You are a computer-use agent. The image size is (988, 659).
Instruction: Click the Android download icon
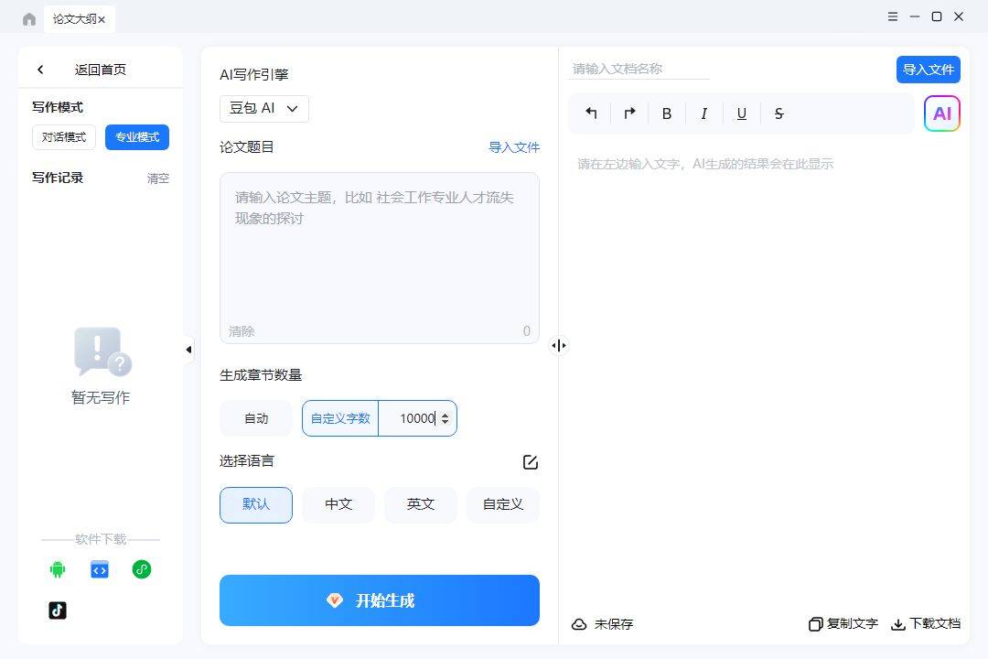(x=58, y=569)
